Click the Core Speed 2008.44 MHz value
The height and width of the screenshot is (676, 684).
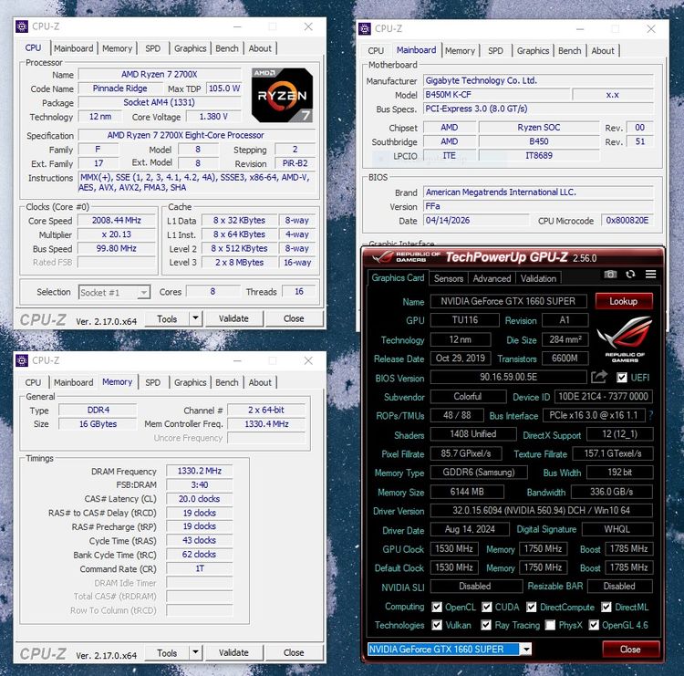coord(117,221)
